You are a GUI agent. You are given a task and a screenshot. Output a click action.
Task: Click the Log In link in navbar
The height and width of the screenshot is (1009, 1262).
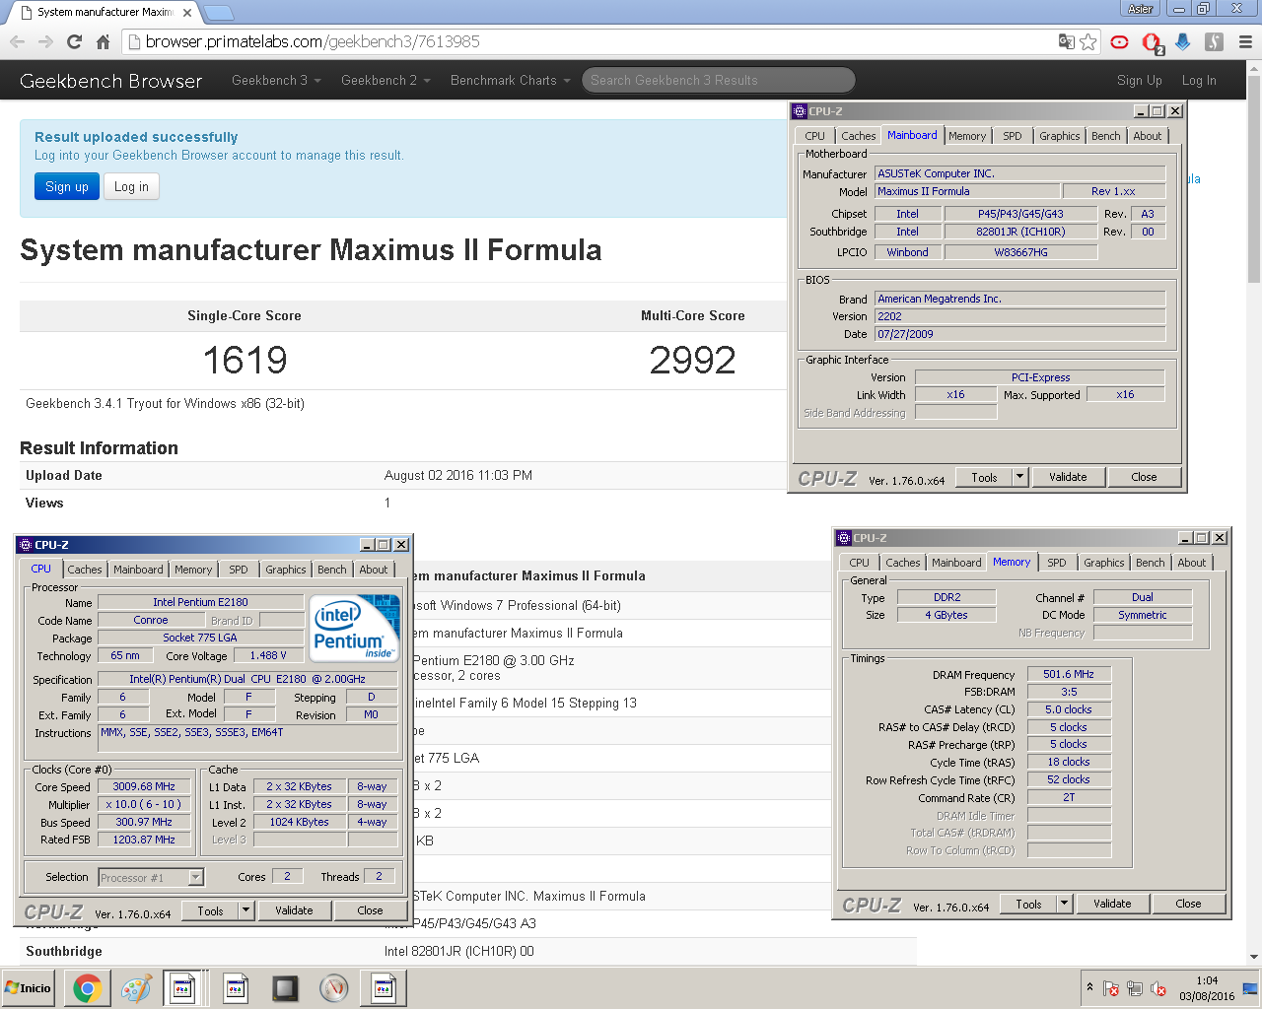(x=1199, y=80)
